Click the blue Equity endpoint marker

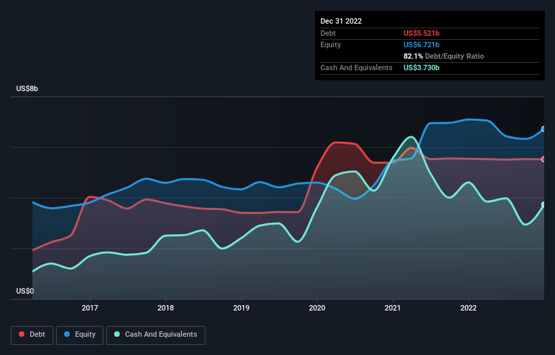tap(544, 129)
